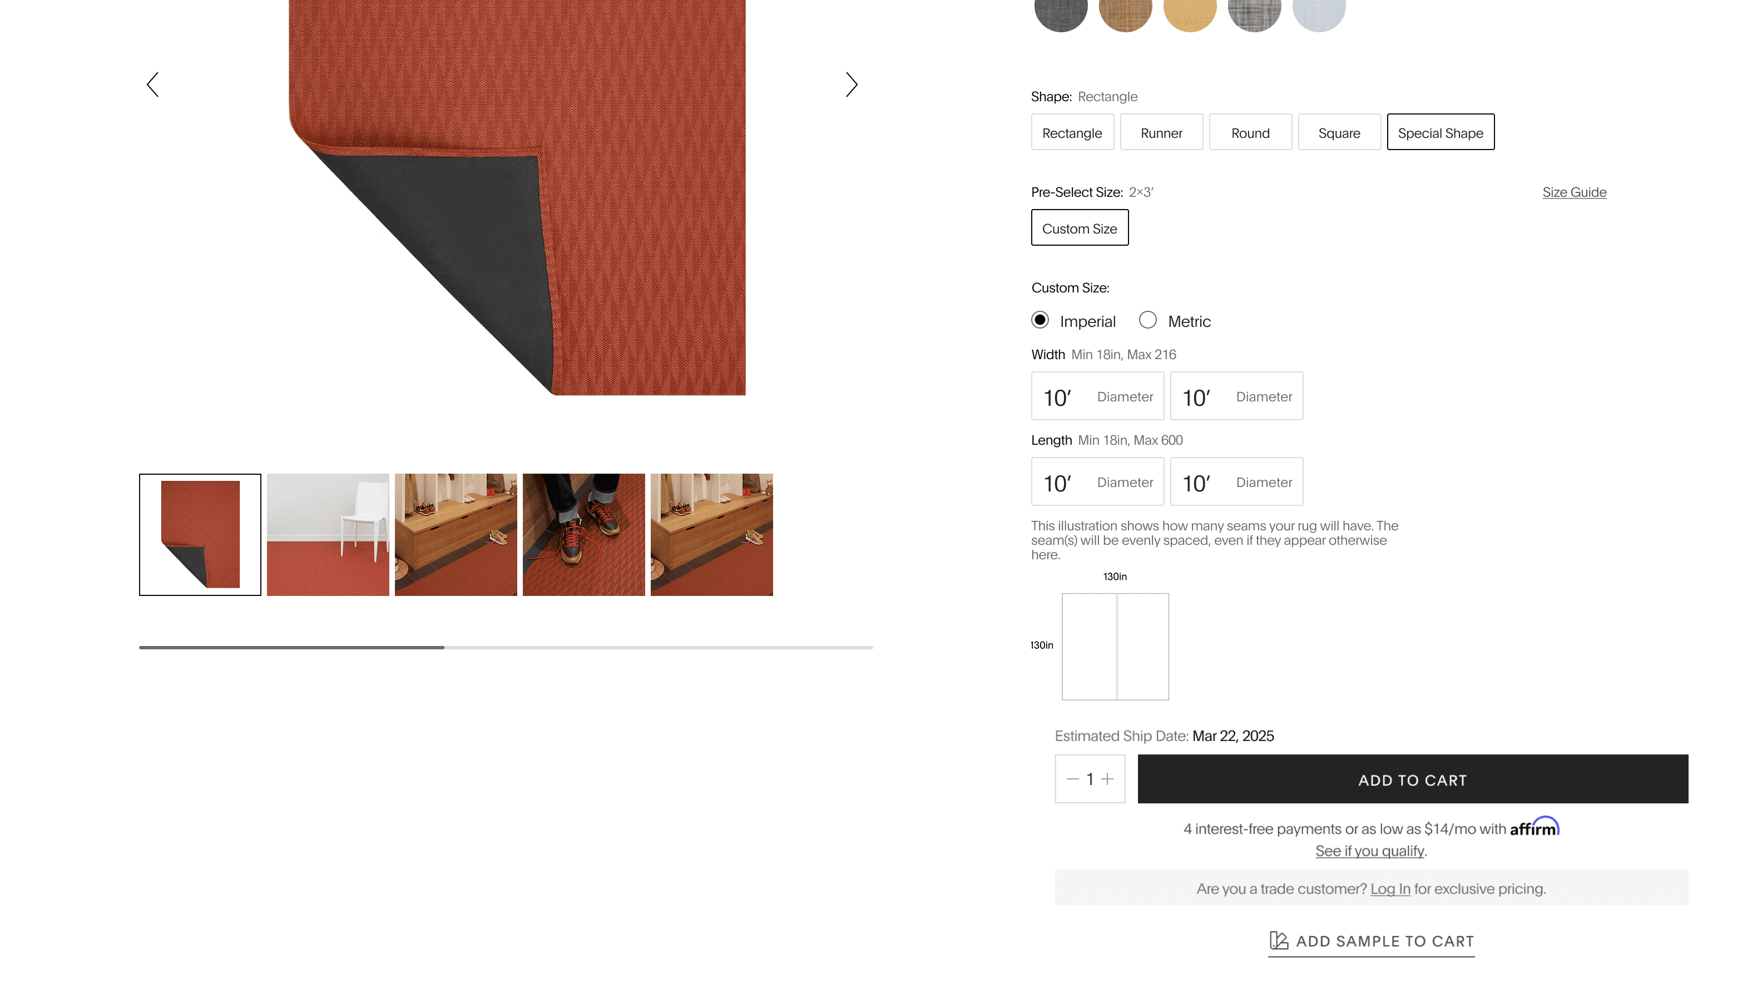The image size is (1762, 994).
Task: Open the Size Guide link
Action: pyautogui.click(x=1574, y=192)
